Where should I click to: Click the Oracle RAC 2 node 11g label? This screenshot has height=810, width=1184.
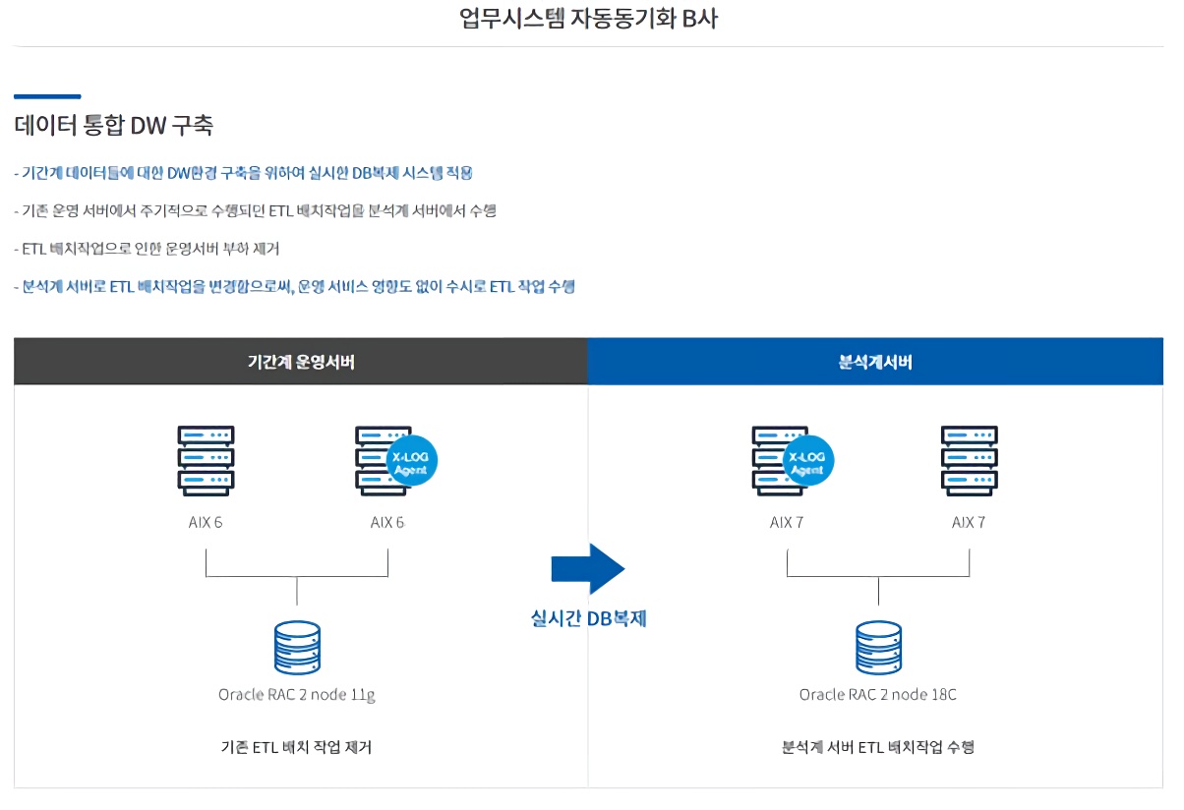coord(297,695)
